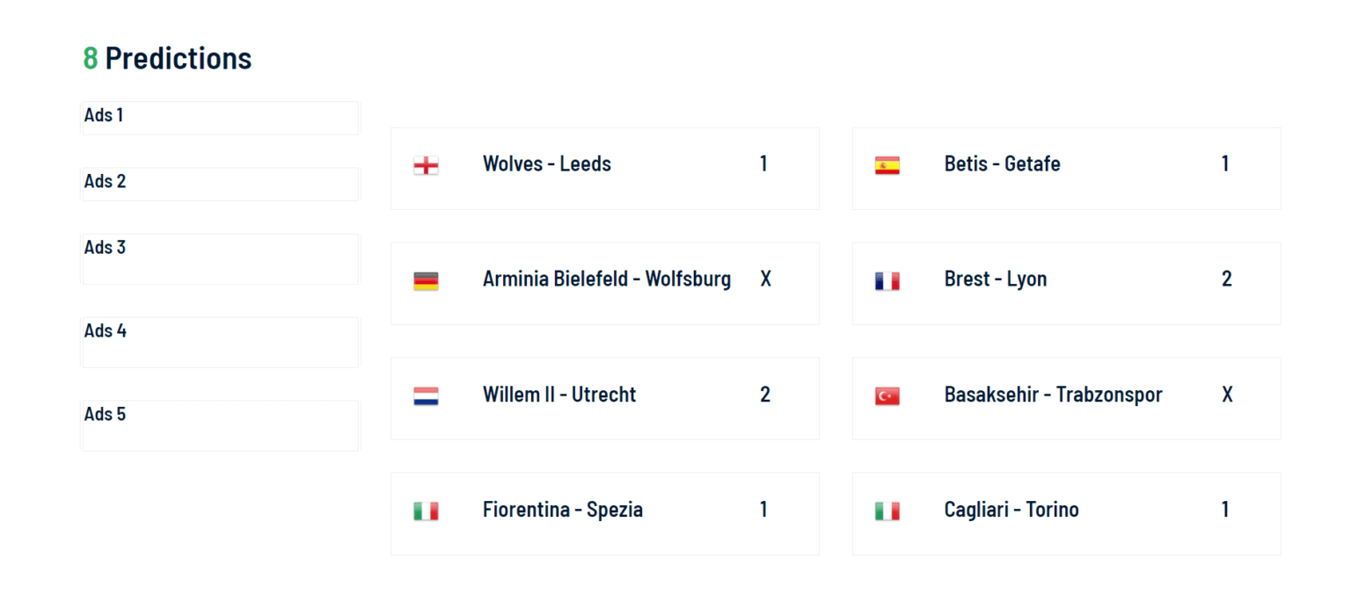Click the "8 Predictions" heading
Screen dimensions: 1351x616
pyautogui.click(x=167, y=59)
